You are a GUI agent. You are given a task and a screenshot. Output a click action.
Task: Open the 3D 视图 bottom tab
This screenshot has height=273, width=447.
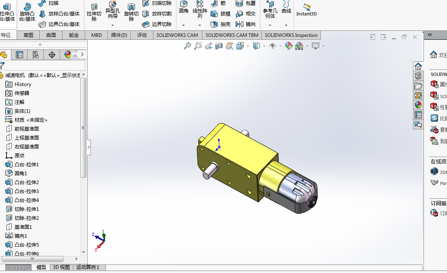61,267
